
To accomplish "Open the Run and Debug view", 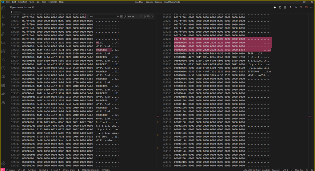I will coord(3,34).
